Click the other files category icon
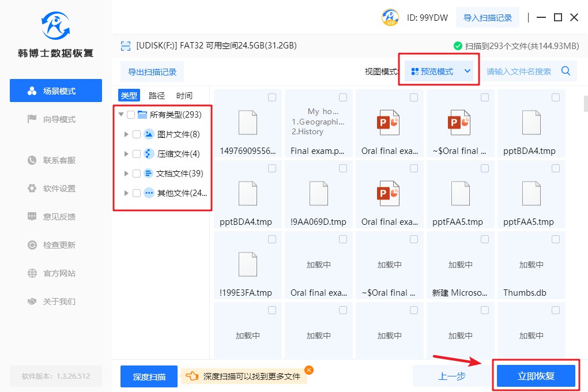Image resolution: width=588 pixels, height=392 pixels. click(x=149, y=193)
